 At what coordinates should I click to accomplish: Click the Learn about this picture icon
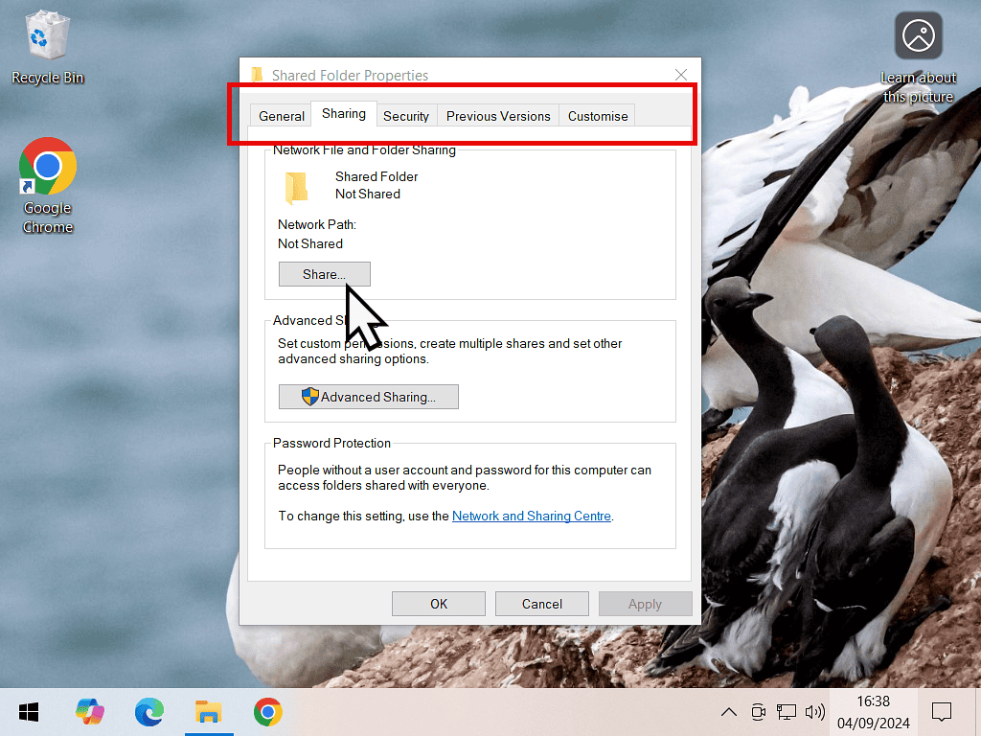(918, 37)
